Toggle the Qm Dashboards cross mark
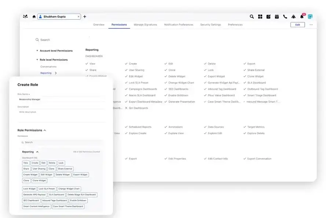326x218 pixels. [126, 108]
